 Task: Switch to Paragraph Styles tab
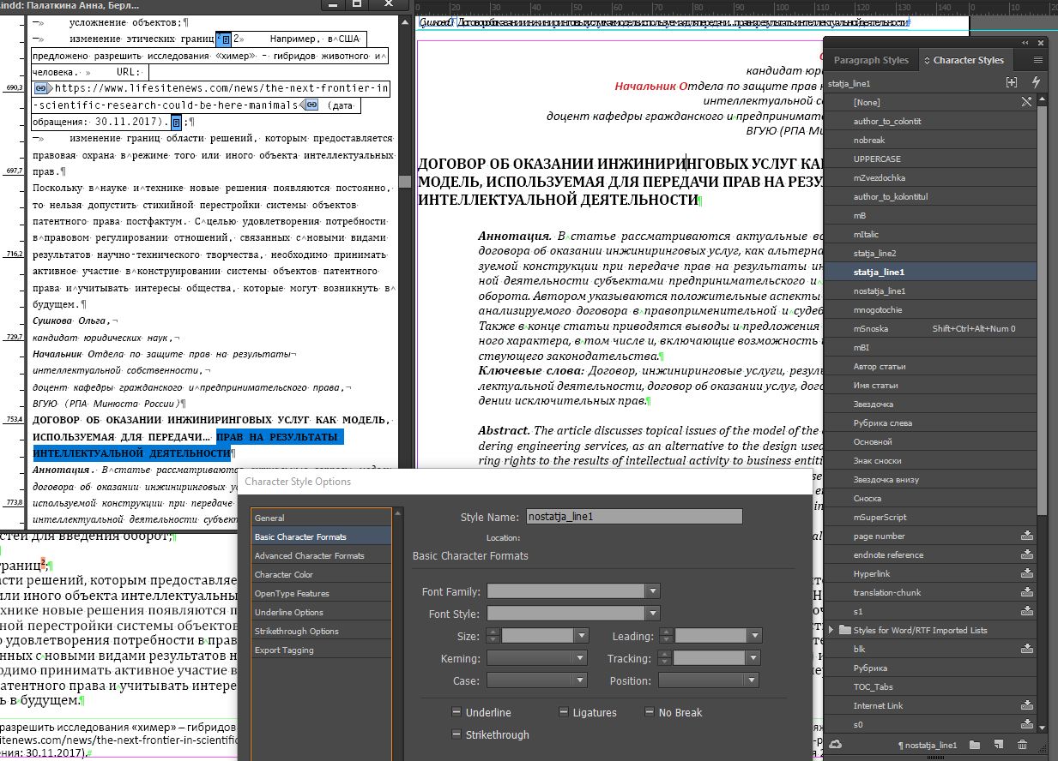pos(871,60)
